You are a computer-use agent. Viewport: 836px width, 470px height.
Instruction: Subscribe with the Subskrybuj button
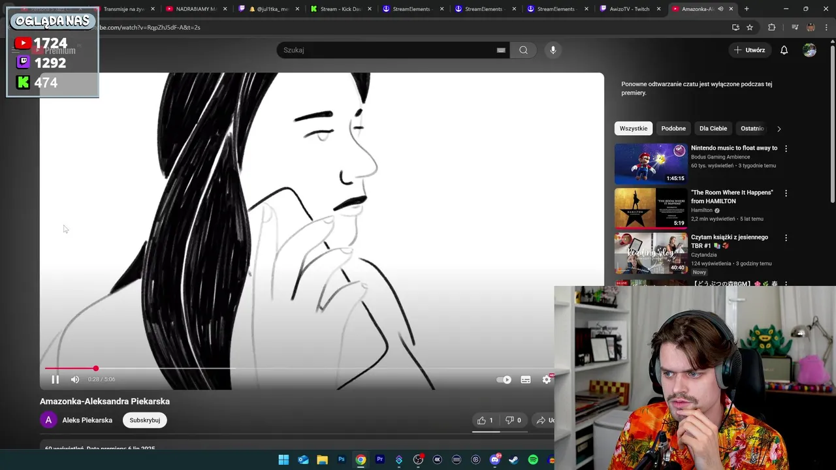coord(144,420)
